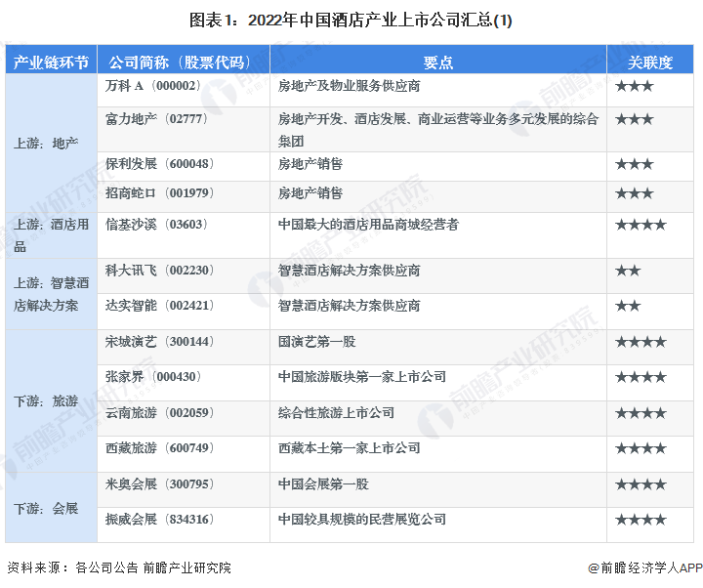
Task: Click the four-star rating for 张家界
Action: click(641, 377)
